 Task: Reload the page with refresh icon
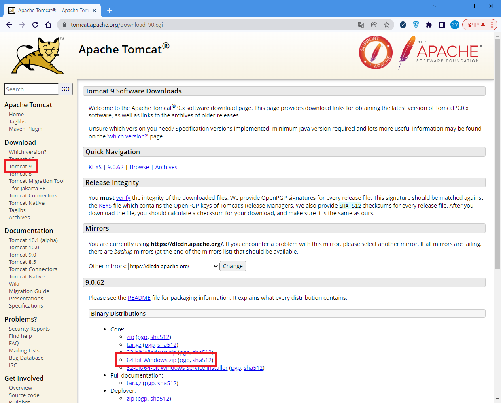tap(35, 25)
